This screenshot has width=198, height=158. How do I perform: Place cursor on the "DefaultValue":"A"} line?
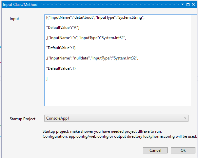click(x=63, y=28)
